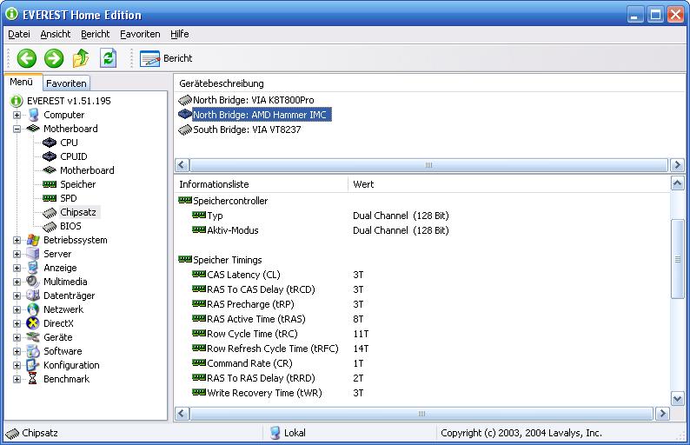Go forward with the green right arrow
This screenshot has height=445, width=690.
(54, 58)
